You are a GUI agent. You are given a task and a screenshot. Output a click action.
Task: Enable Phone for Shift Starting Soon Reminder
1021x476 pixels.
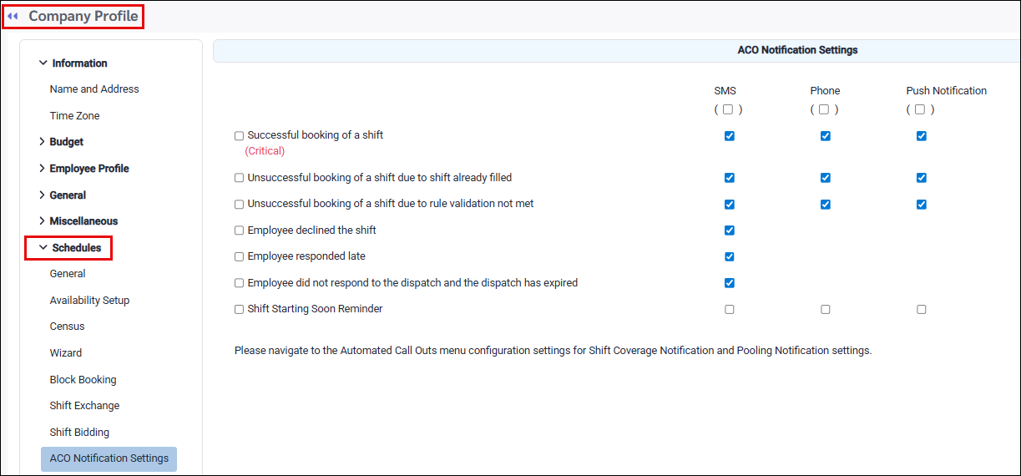[x=826, y=309]
